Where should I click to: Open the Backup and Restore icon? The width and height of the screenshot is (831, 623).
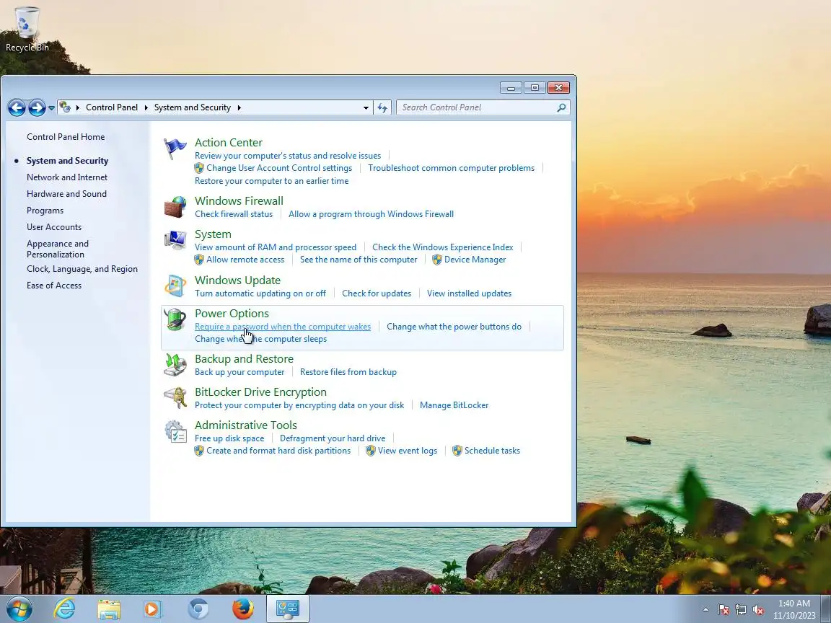175,365
